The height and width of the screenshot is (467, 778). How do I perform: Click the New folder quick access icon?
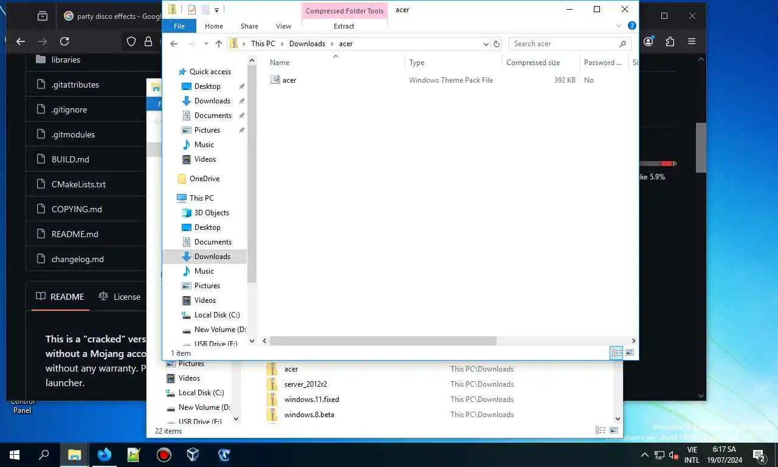coord(205,9)
